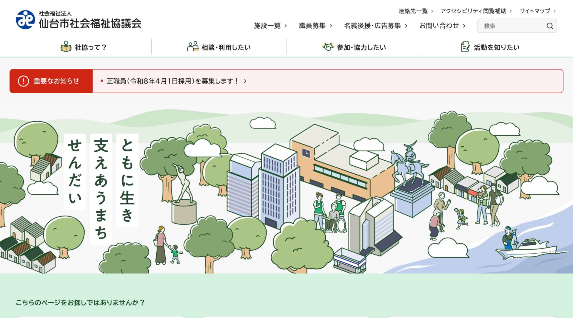The width and height of the screenshot is (573, 318).
Task: Open アクセシビリティ閲覧補助 link
Action: (476, 11)
